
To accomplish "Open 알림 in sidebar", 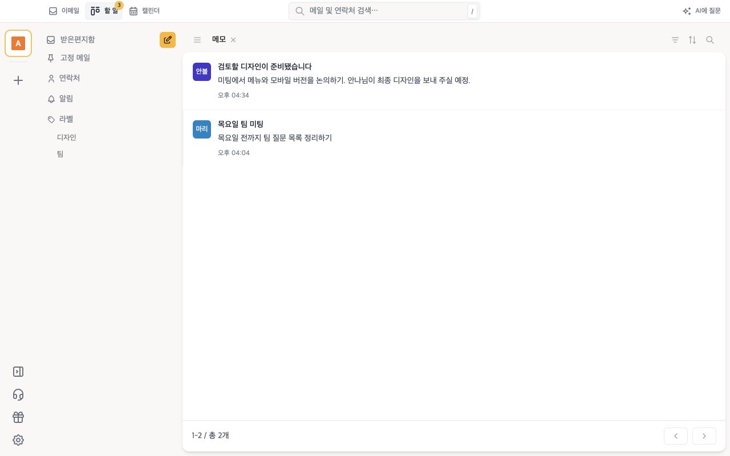I will click(60, 99).
